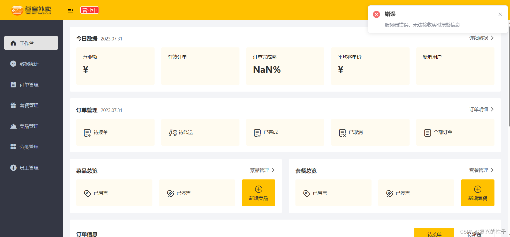Select the 平均客单价 data card
Image resolution: width=510 pixels, height=237 pixels.
tap(370, 66)
